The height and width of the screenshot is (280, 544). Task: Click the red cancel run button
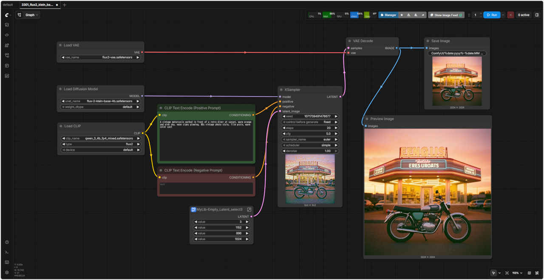pyautogui.click(x=510, y=15)
